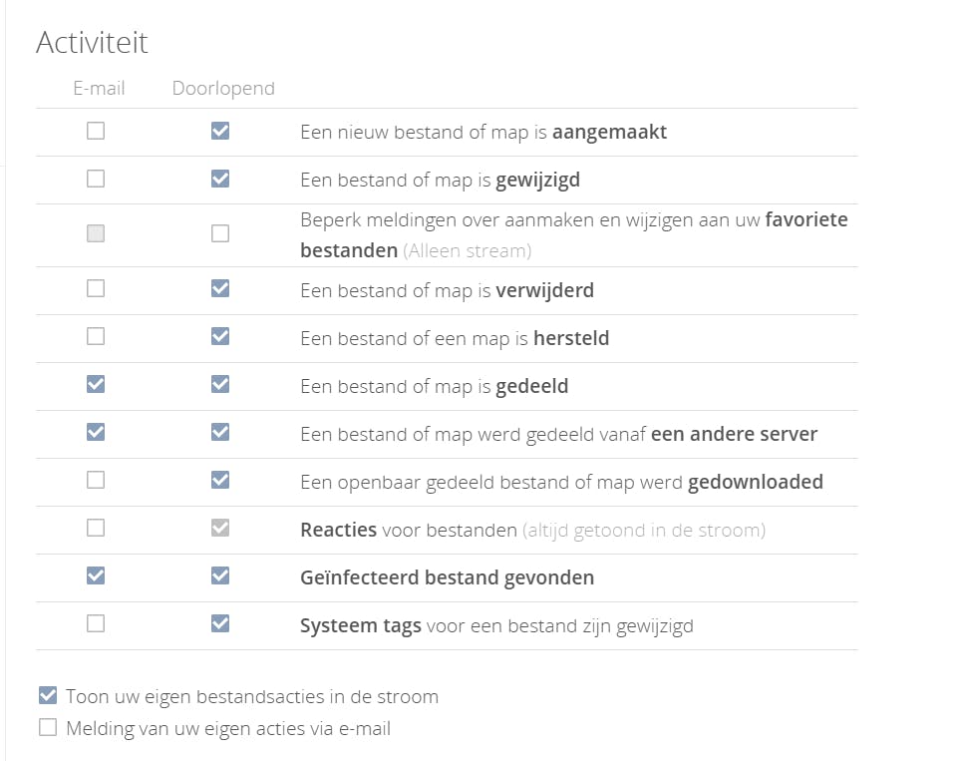Enable e-mail for 'Systeem tags' changes
Viewport: 961px width, 761px height.
click(x=96, y=623)
